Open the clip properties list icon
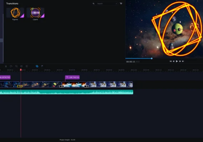Viewport: 203px width, 142px height. pyautogui.click(x=27, y=66)
